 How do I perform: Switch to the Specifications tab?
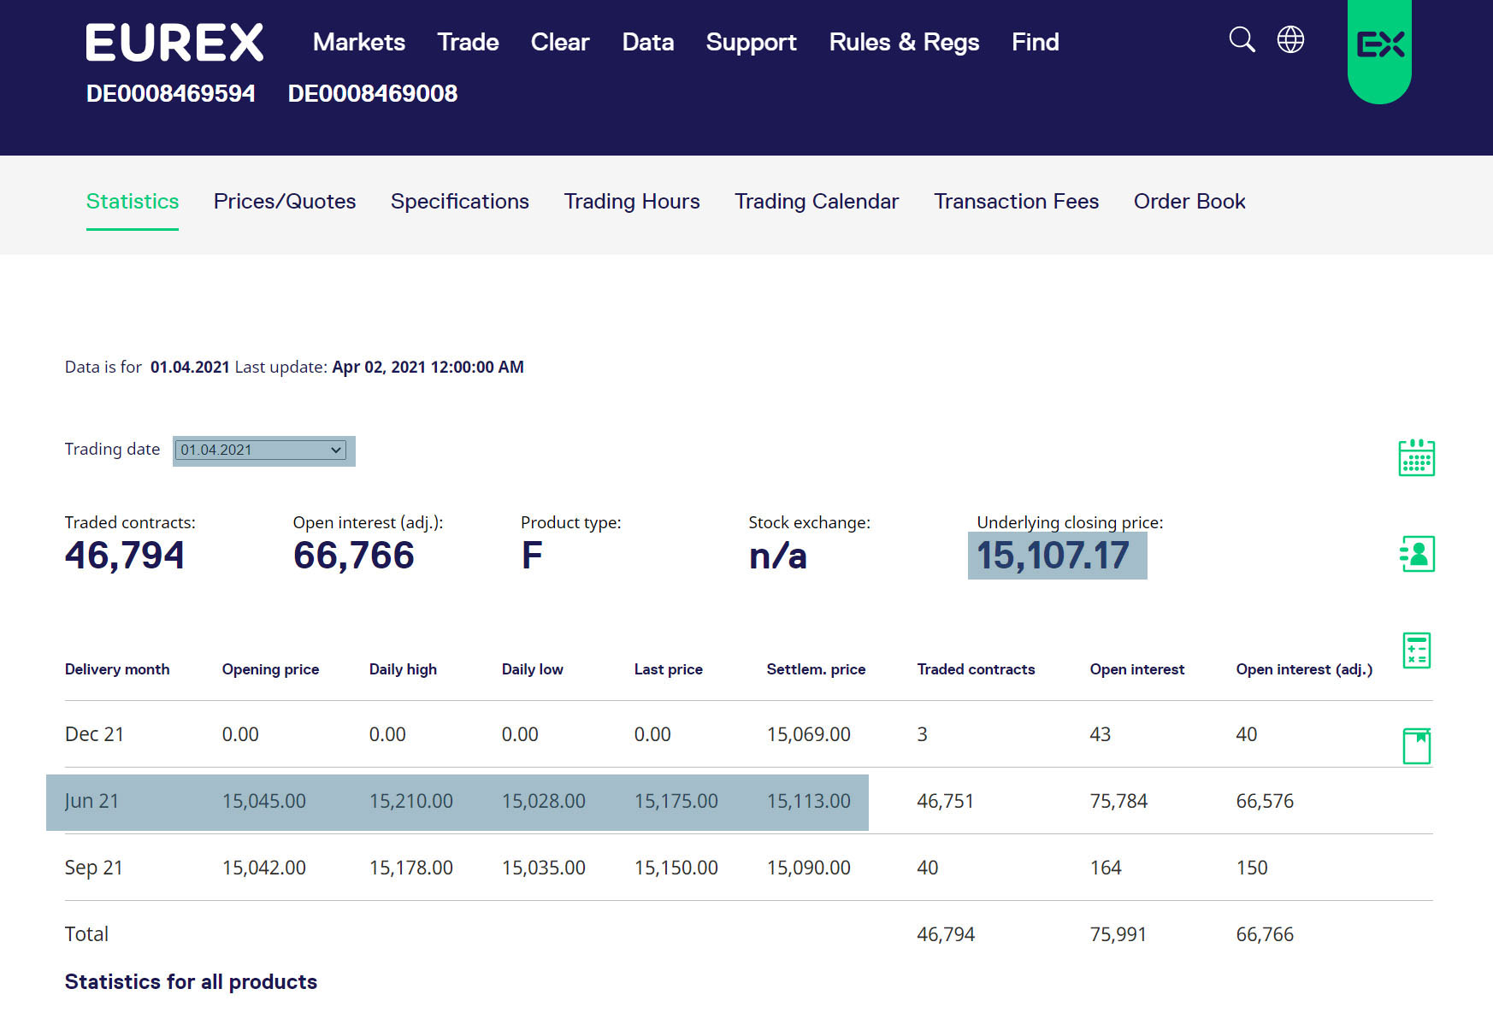tap(459, 202)
